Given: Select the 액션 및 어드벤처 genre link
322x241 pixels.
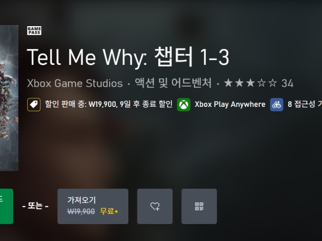Looking at the screenshot, I should pos(173,83).
